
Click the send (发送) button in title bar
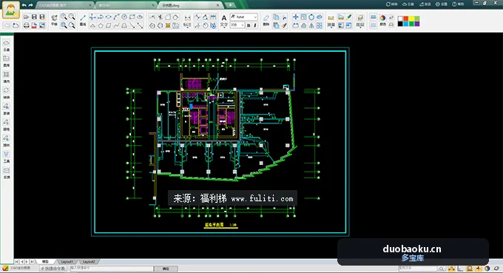425,4
